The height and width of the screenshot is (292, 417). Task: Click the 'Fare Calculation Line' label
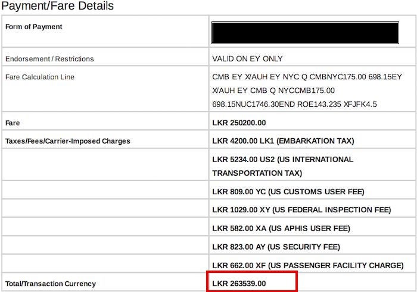click(40, 77)
